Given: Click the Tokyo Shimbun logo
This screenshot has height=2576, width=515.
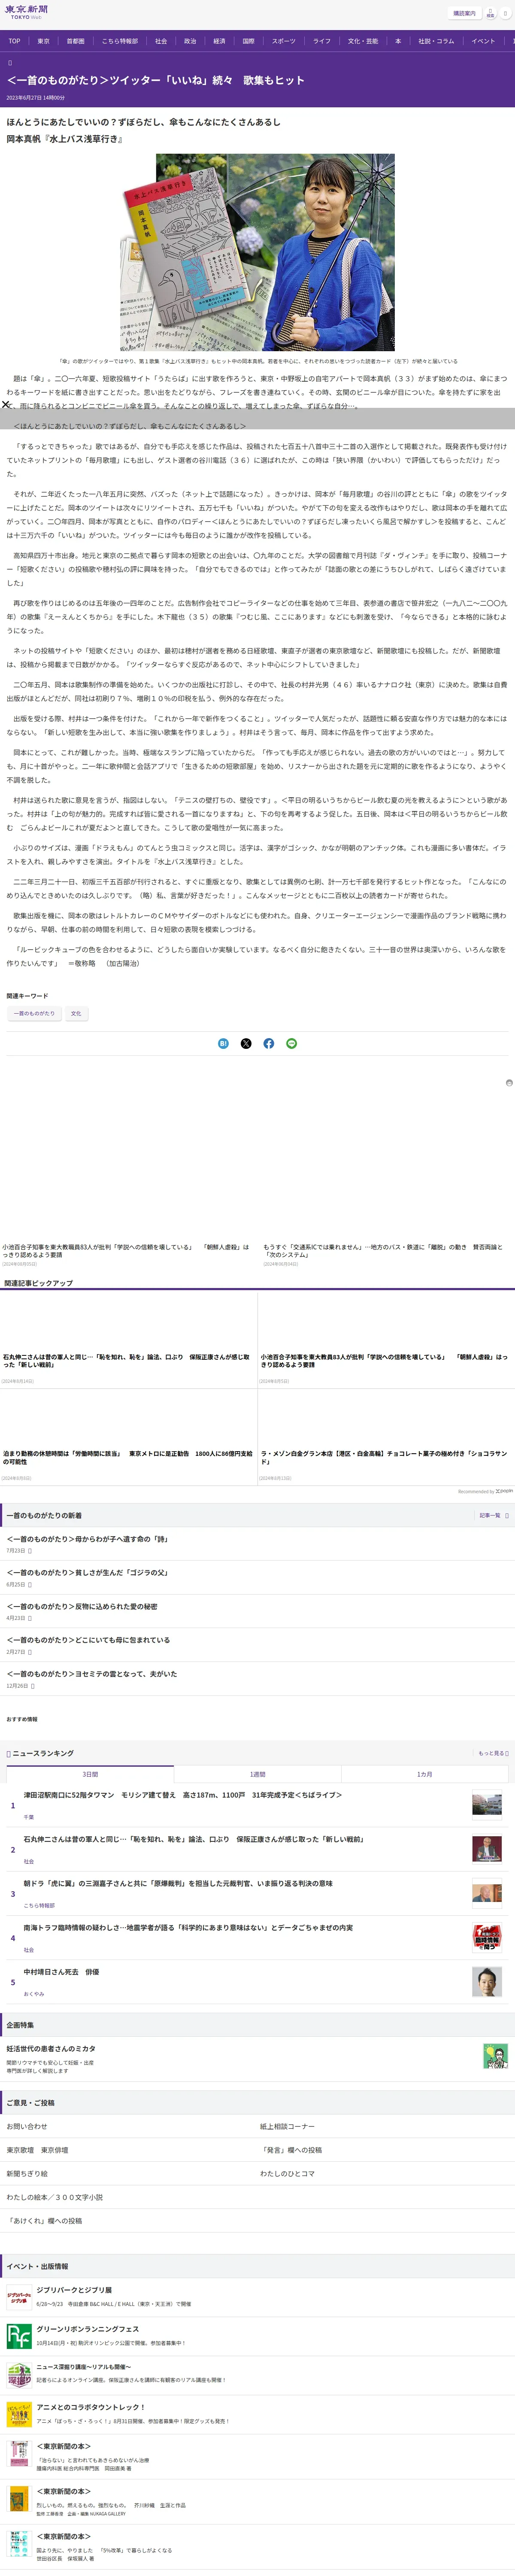Looking at the screenshot, I should coord(26,12).
